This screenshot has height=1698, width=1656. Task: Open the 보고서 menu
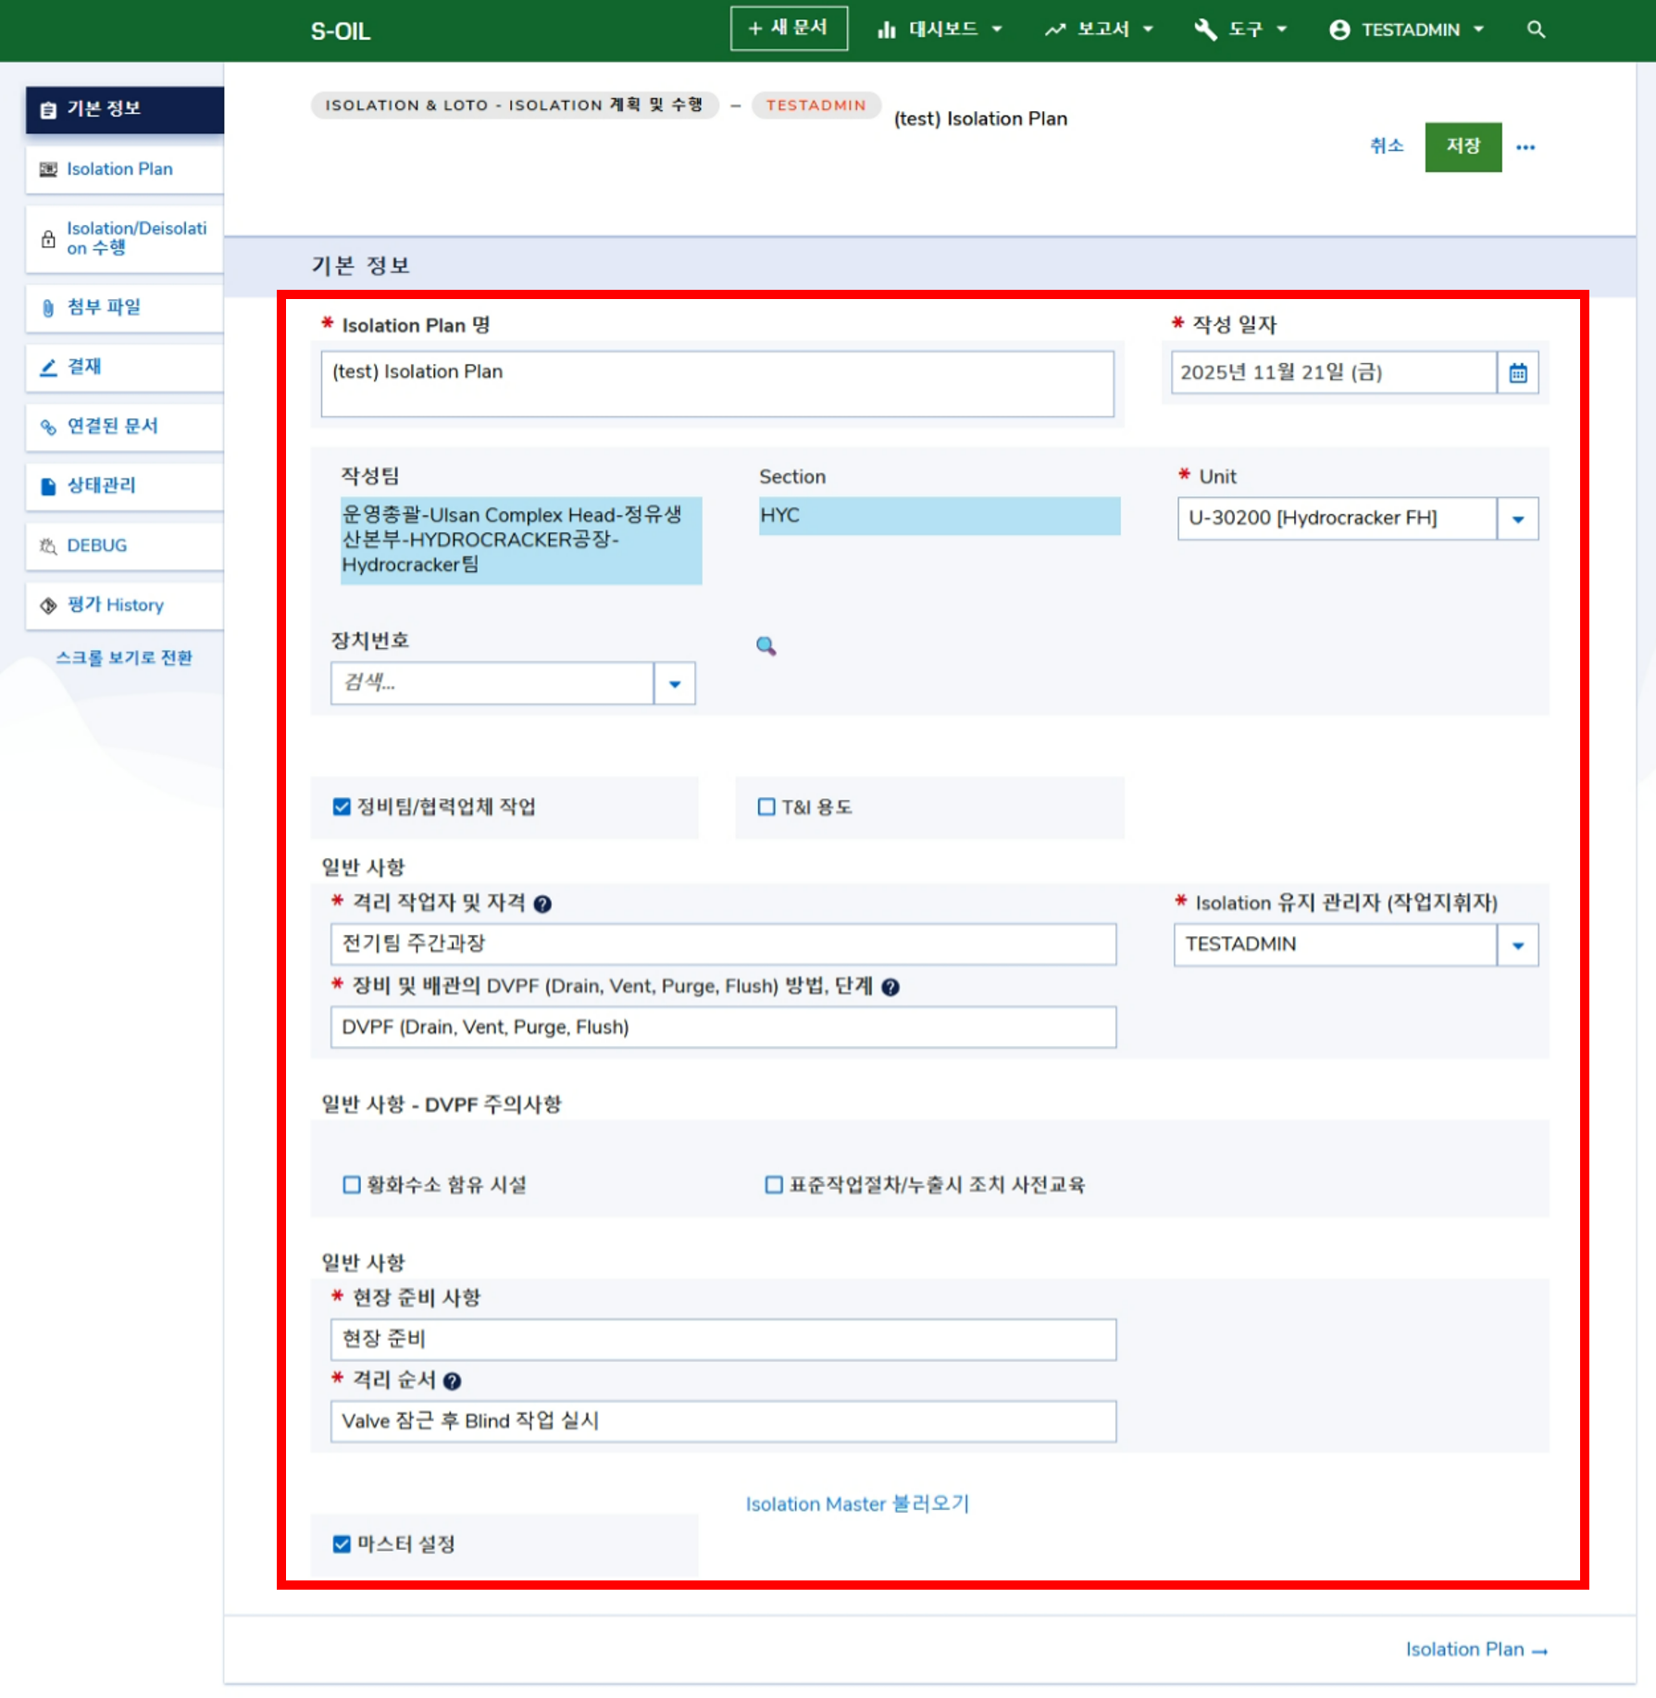click(x=1100, y=30)
